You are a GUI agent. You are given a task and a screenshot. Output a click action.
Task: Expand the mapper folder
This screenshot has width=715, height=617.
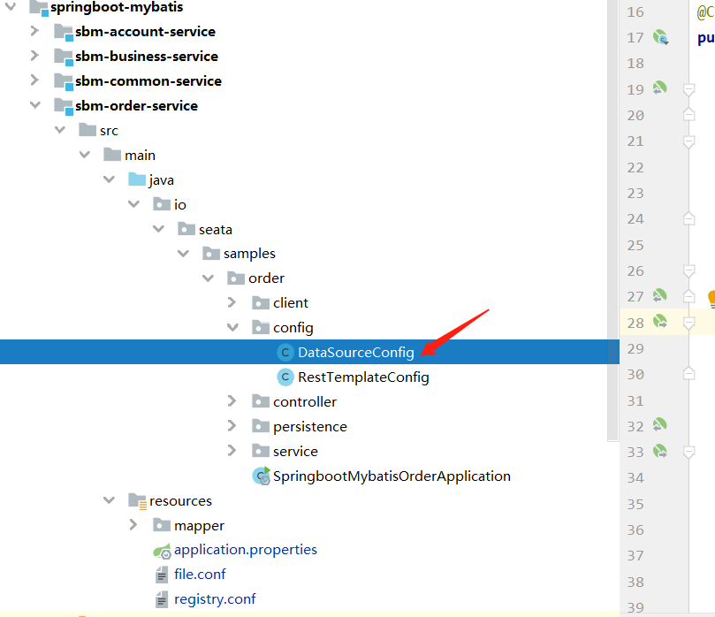[x=133, y=525]
